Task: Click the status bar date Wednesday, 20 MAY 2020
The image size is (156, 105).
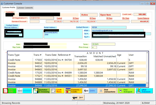Action: pos(116,103)
